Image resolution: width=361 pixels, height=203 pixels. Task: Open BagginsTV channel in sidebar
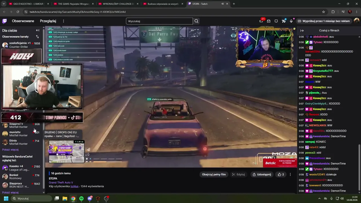pos(21,125)
